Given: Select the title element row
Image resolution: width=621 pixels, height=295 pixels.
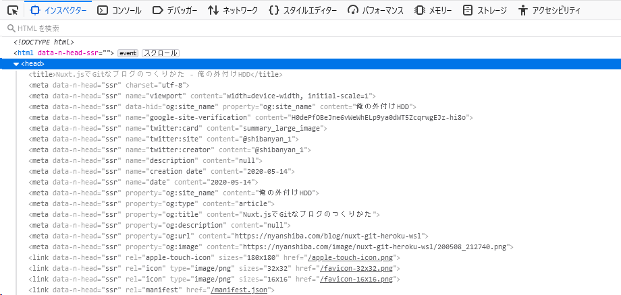Looking at the screenshot, I should click(x=155, y=75).
